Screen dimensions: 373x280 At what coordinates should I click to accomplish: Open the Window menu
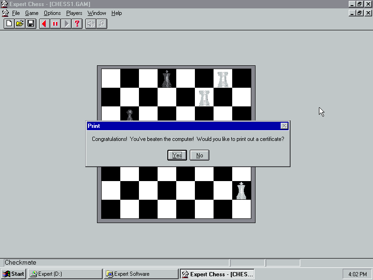click(x=97, y=13)
